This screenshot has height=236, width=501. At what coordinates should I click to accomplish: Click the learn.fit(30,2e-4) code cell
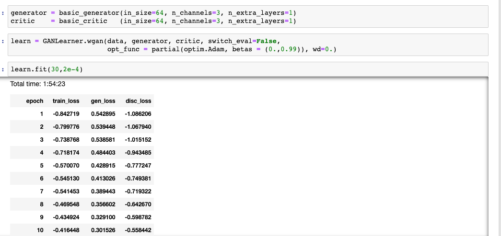coord(248,69)
